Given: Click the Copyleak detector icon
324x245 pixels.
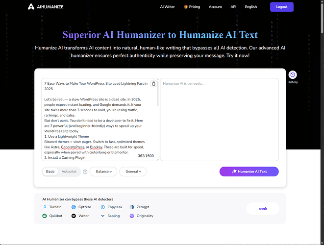Looking at the screenshot, I should click(x=103, y=207).
